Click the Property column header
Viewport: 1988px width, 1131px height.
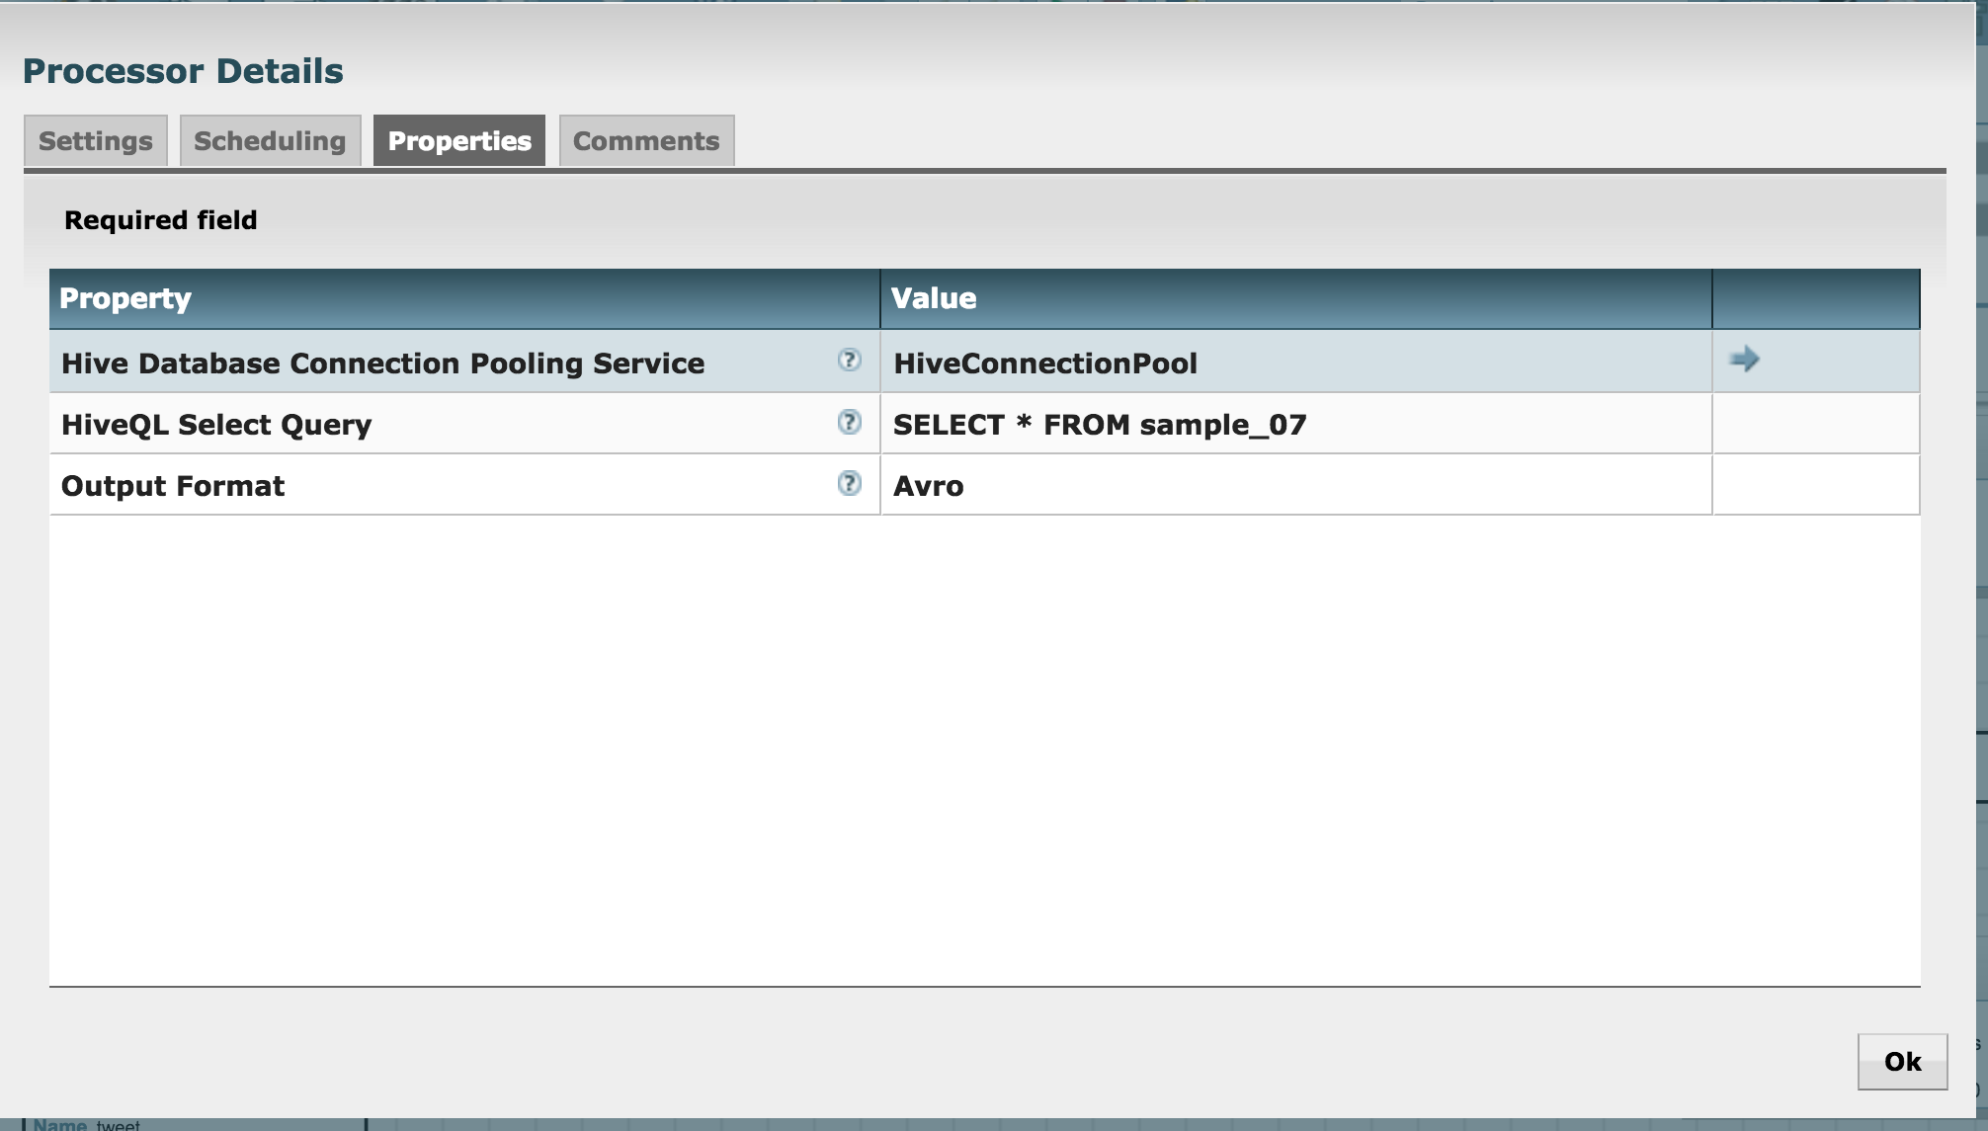pos(125,297)
